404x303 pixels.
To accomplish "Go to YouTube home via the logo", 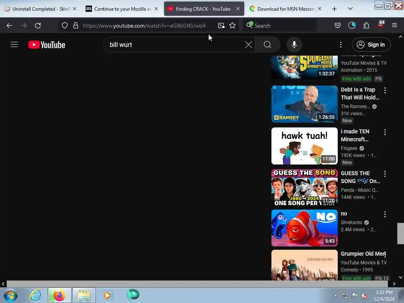I will 47,45.
